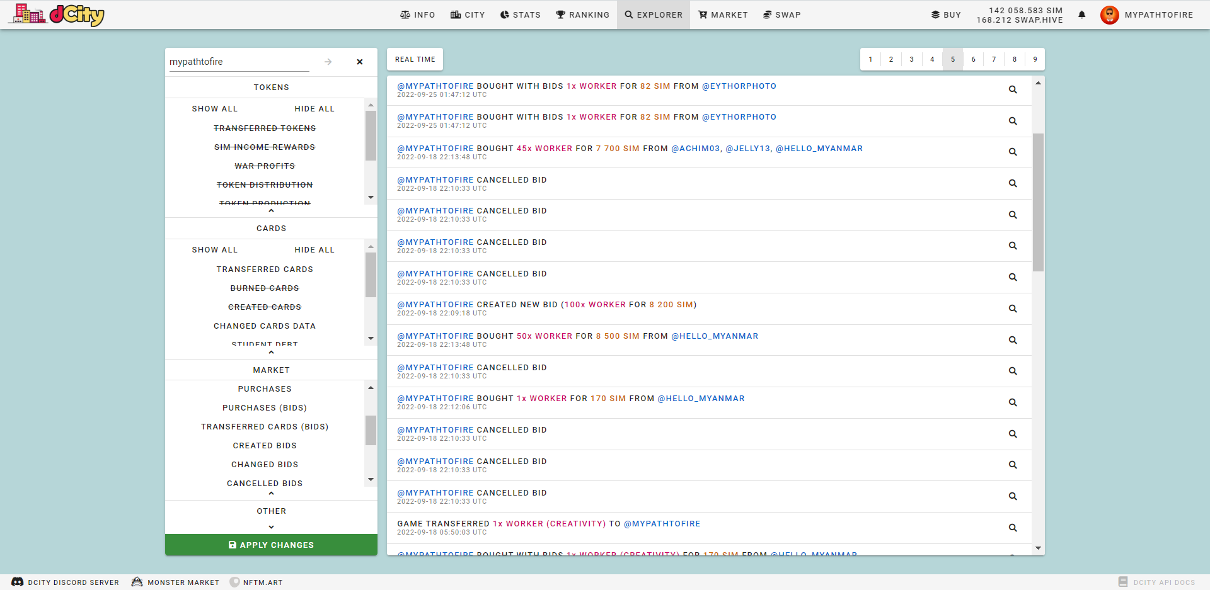Click SHOW ALL under Tokens
Screen dimensions: 1210x590
215,109
